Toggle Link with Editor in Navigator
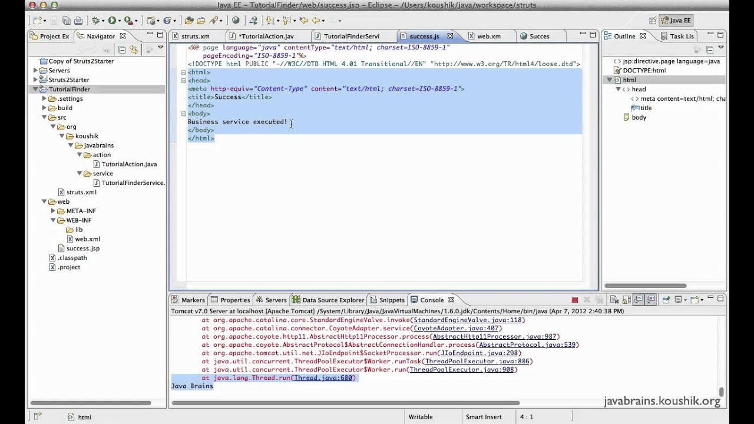Image resolution: width=754 pixels, height=424 pixels. click(134, 50)
